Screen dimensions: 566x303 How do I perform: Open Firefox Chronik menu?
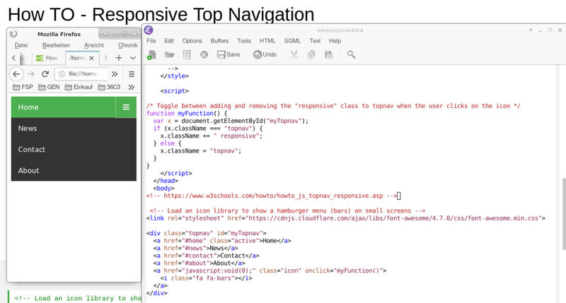coord(128,45)
